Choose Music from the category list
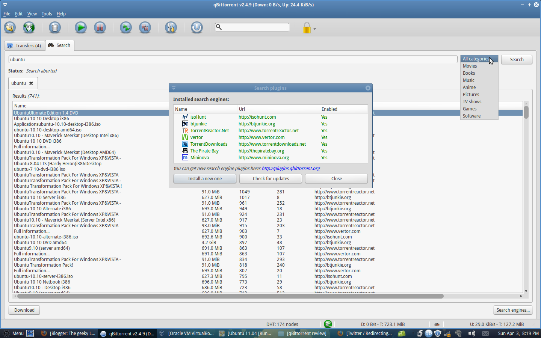 479,80
